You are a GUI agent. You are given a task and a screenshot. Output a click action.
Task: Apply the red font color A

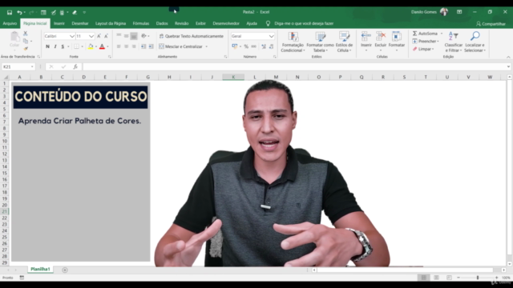pyautogui.click(x=102, y=46)
